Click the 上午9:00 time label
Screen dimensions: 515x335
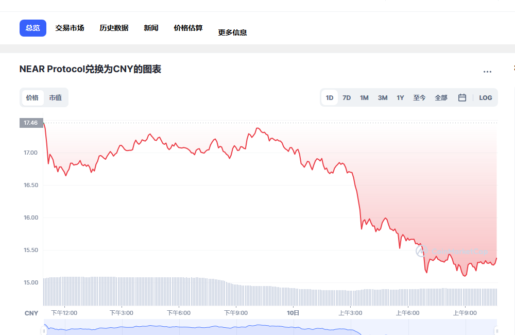465,313
